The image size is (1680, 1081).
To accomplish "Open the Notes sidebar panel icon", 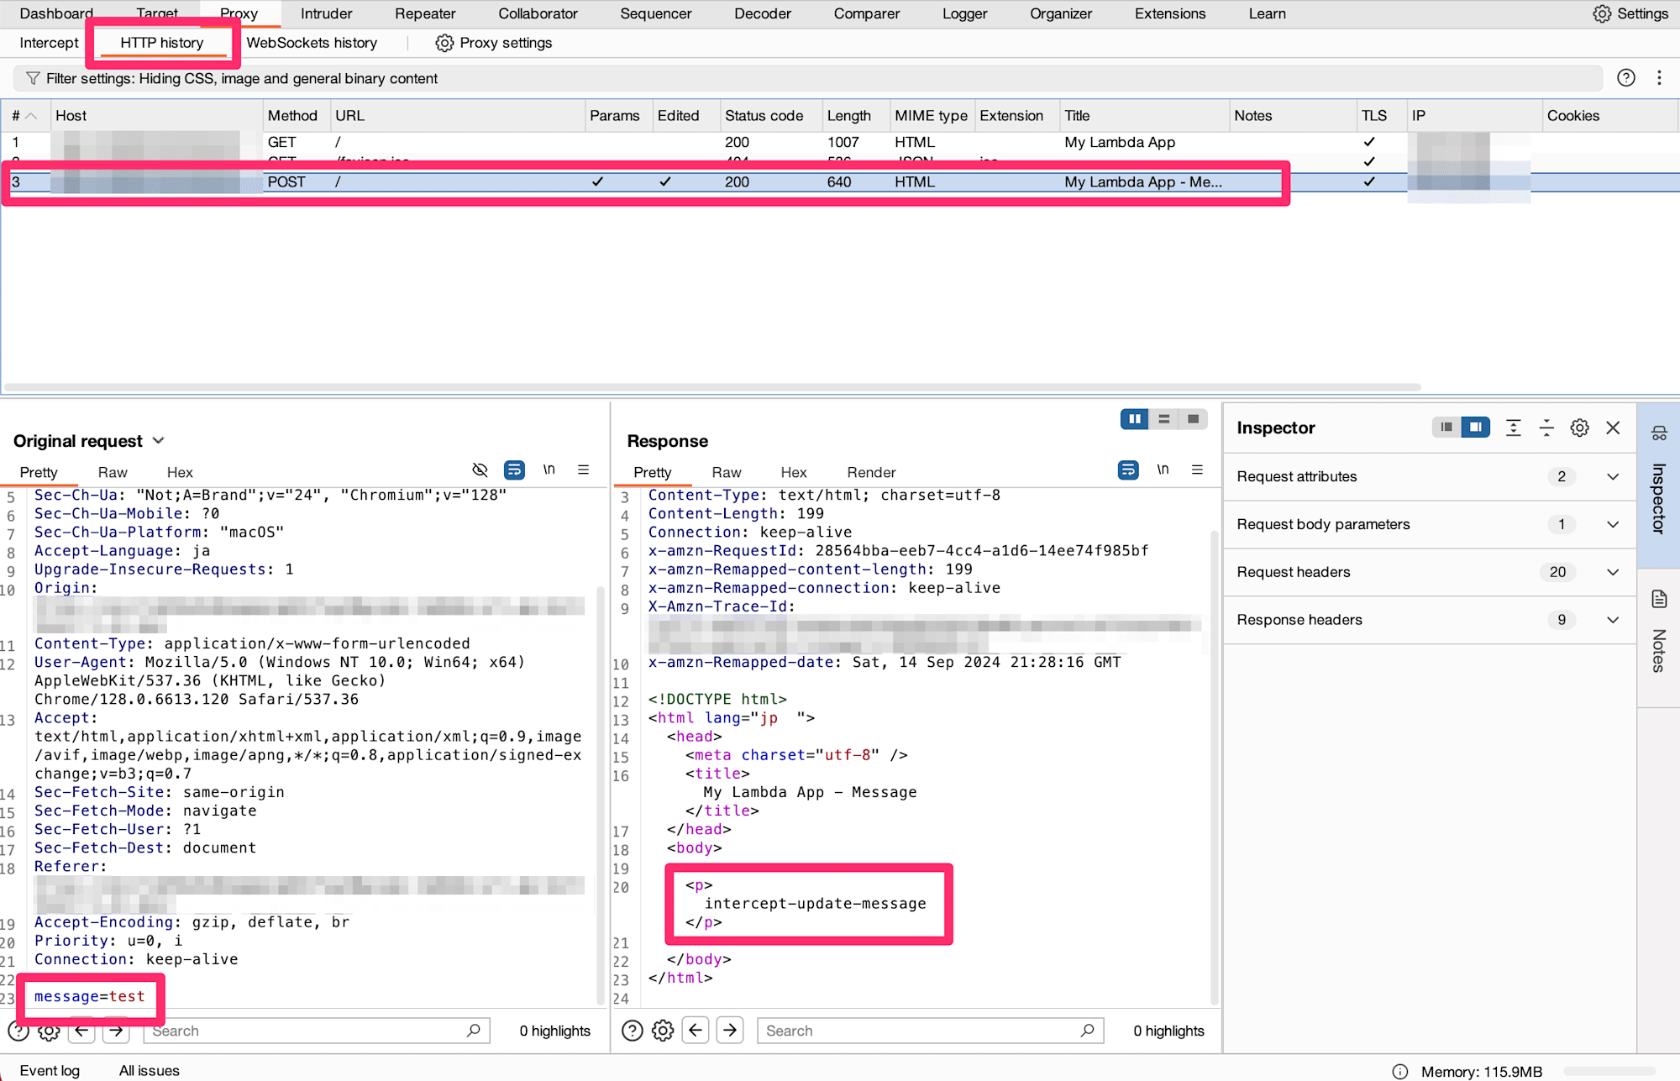I will pyautogui.click(x=1659, y=599).
